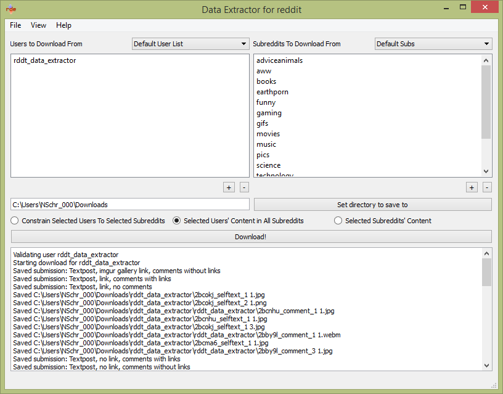Select Selected Users' Content in All Subreddits
Image resolution: width=503 pixels, height=394 pixels.
(238, 221)
